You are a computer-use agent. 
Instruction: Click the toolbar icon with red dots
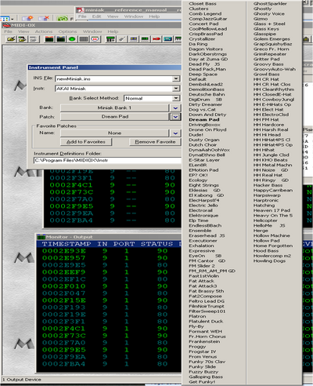95,39
